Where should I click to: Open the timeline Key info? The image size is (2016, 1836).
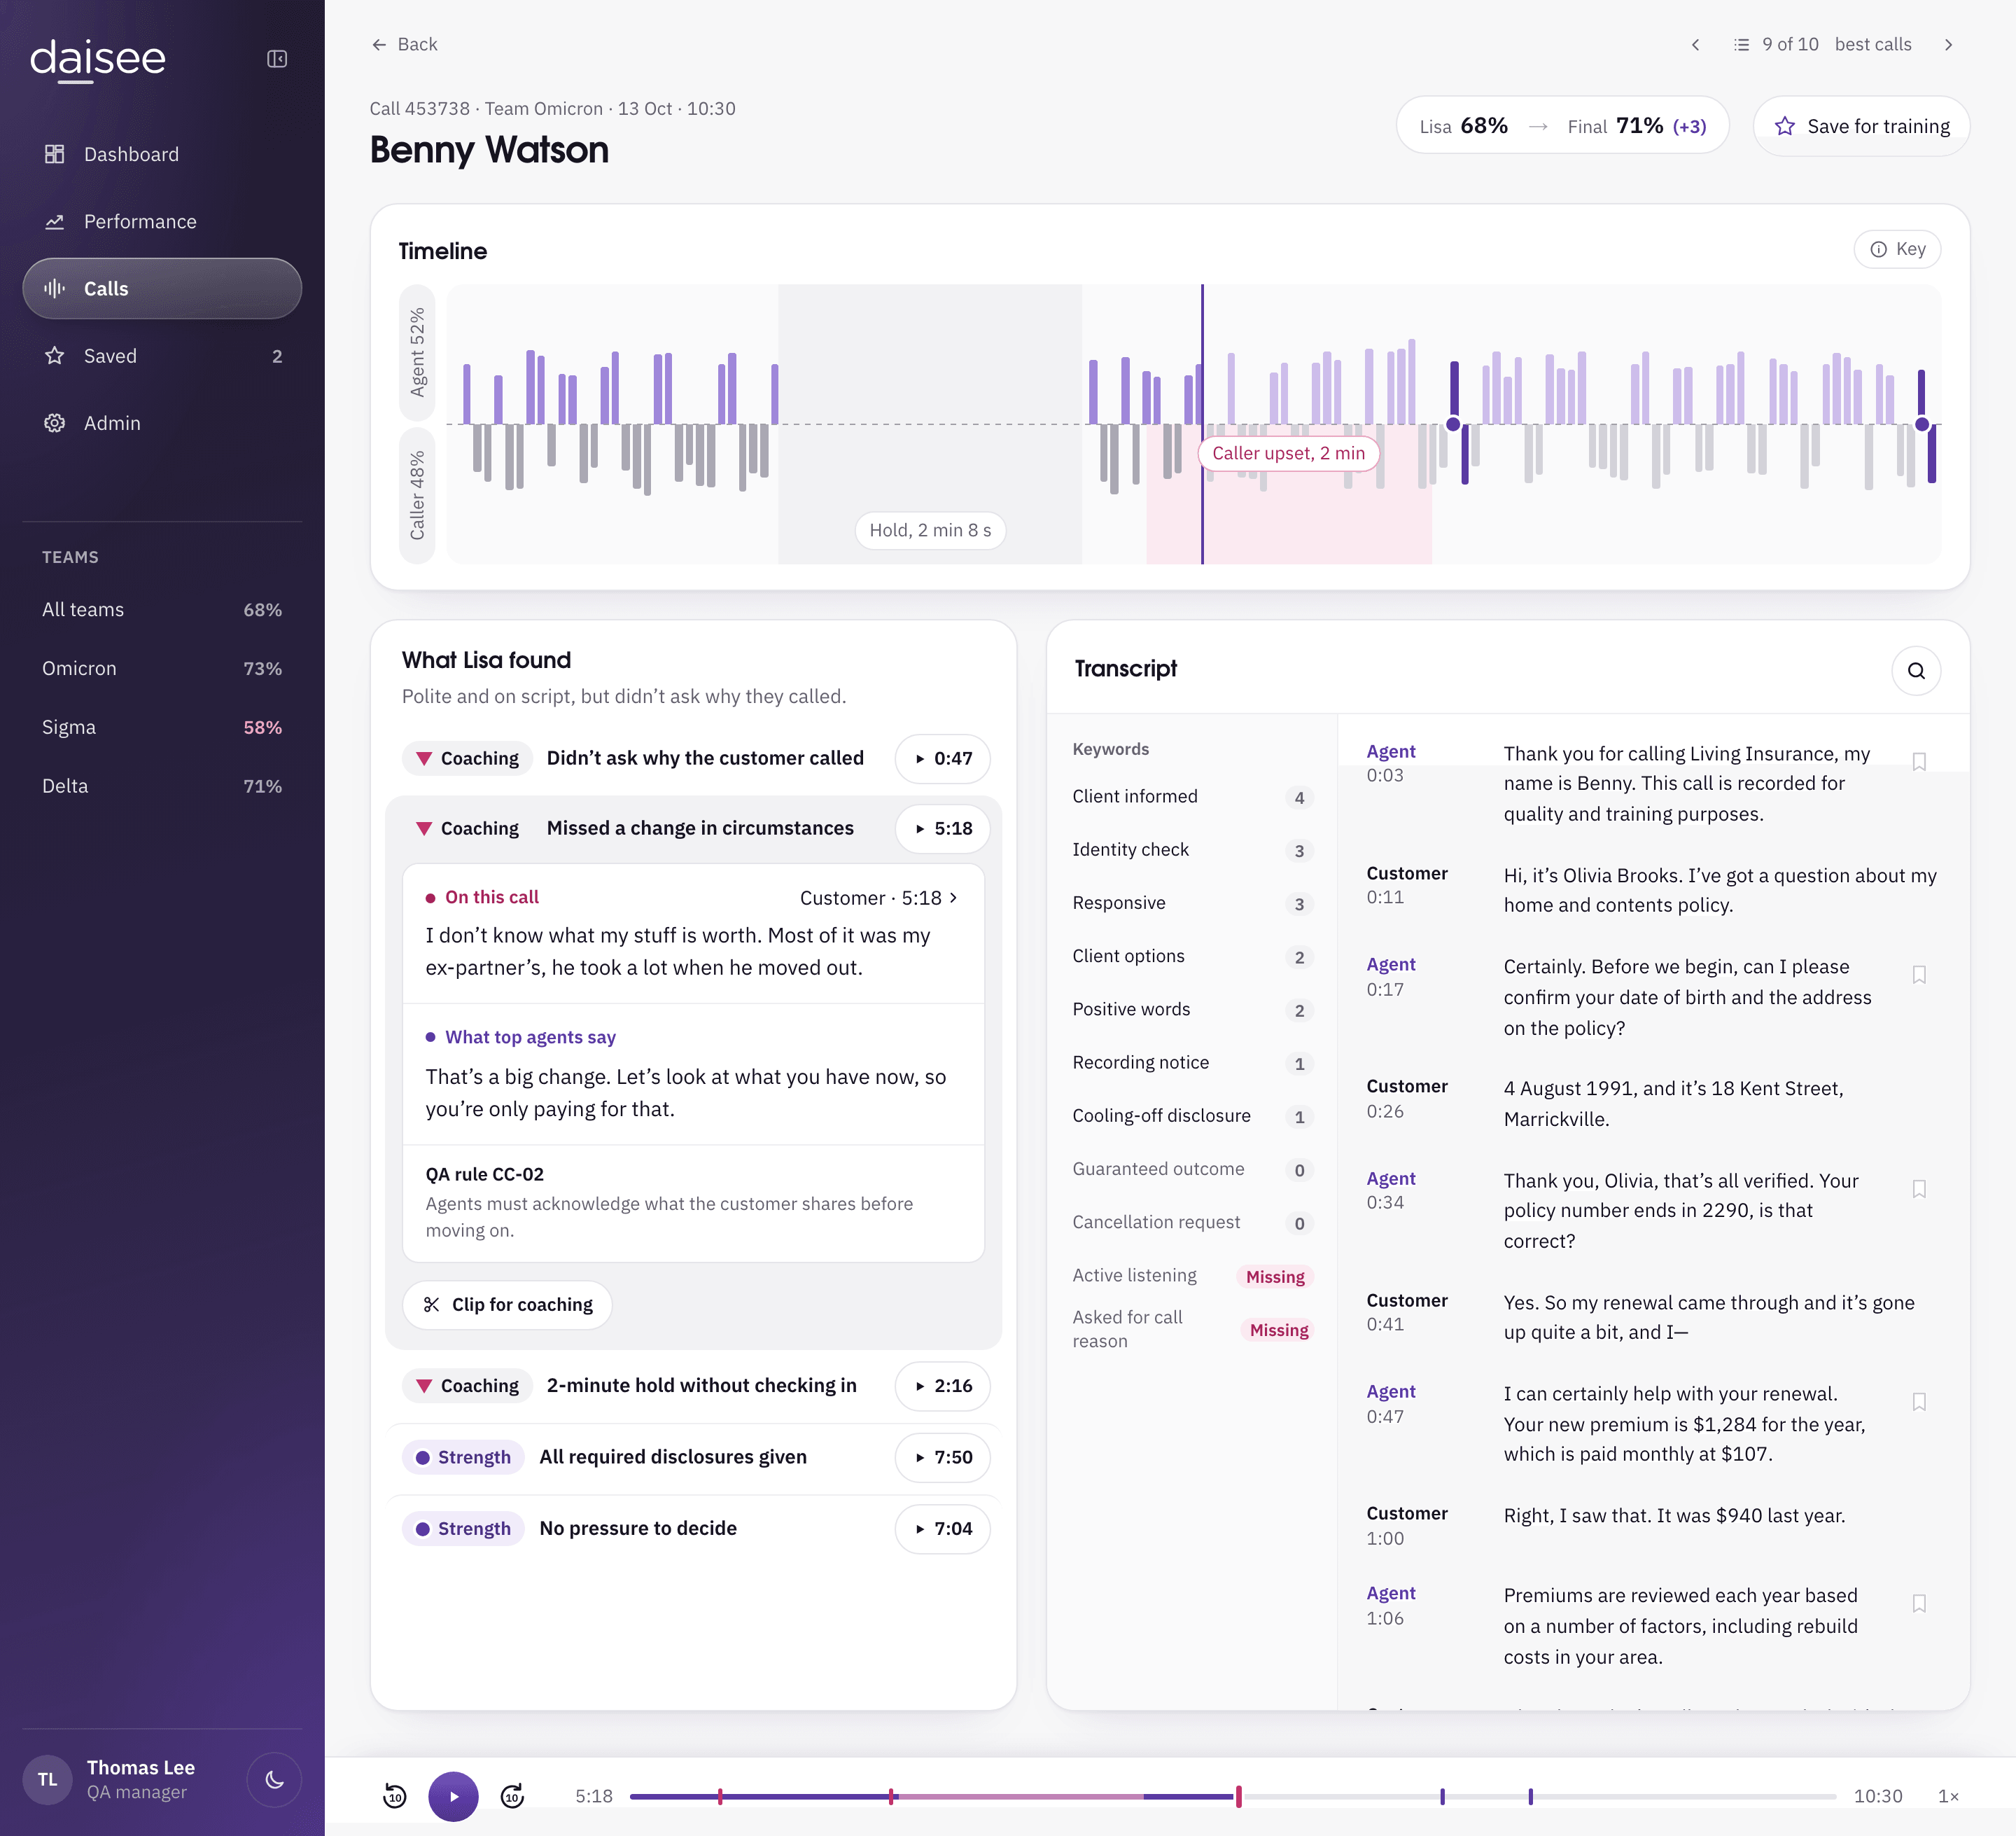[x=1897, y=249]
